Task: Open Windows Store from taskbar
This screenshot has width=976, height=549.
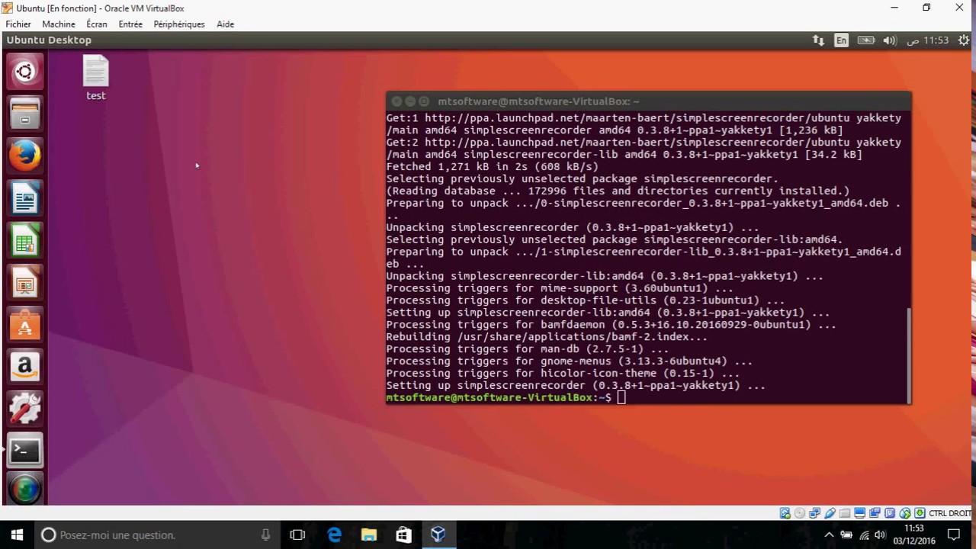Action: coord(403,535)
